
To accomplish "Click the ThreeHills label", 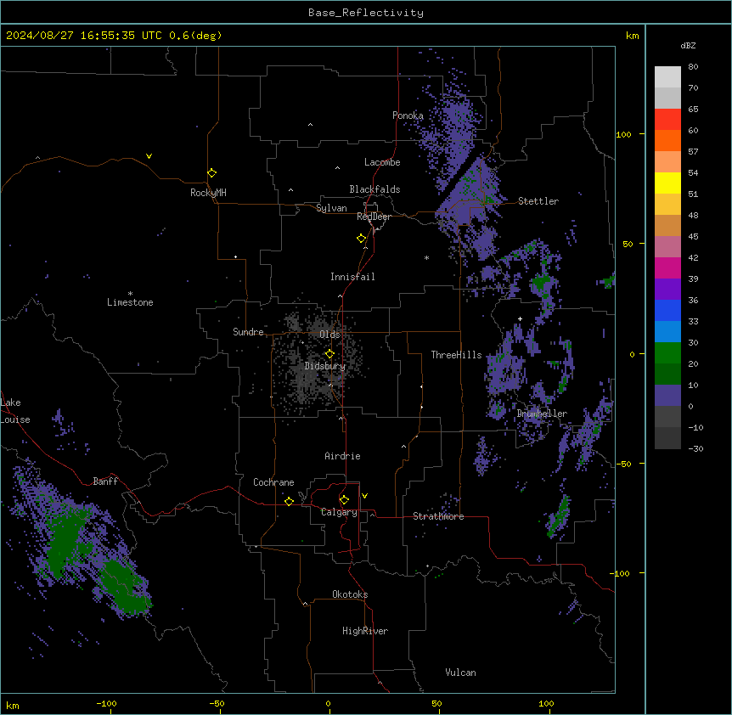I will pos(457,355).
